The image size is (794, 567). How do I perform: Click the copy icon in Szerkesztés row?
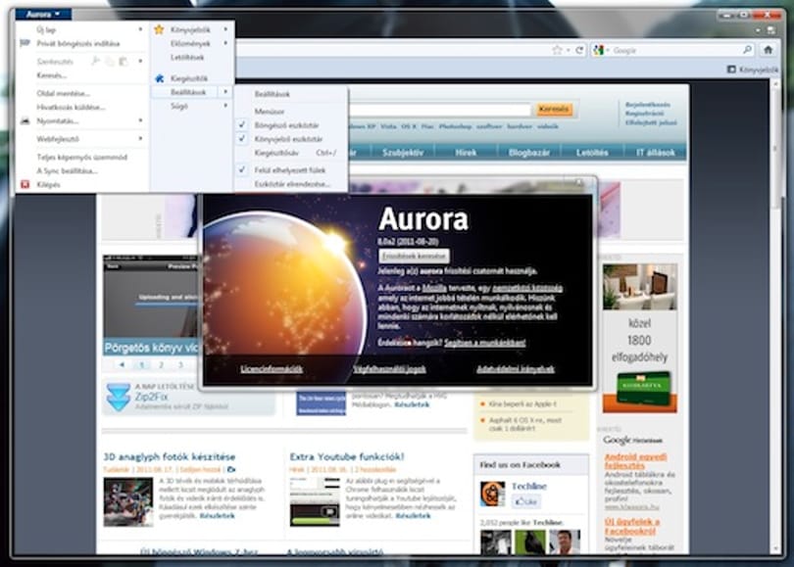tap(110, 61)
